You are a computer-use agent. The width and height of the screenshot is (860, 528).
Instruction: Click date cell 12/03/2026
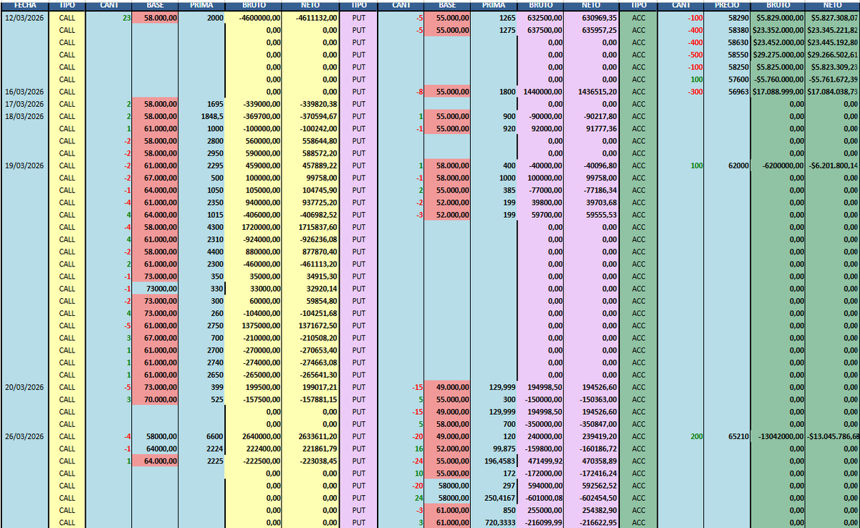click(24, 17)
